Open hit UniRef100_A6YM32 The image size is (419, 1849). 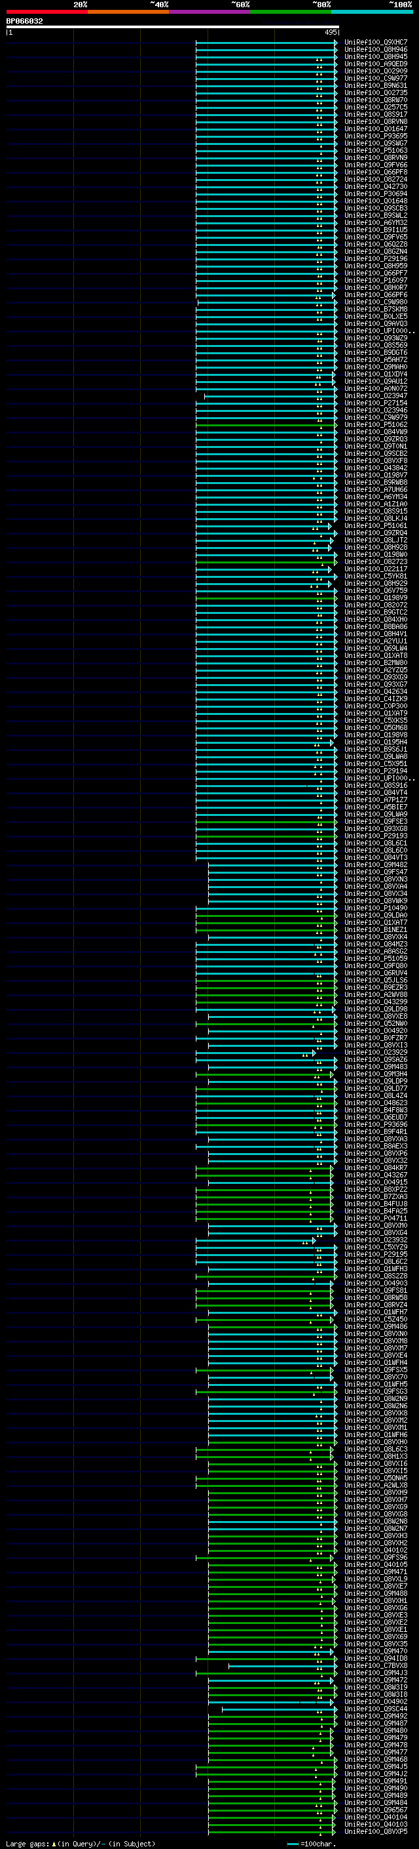[375, 222]
